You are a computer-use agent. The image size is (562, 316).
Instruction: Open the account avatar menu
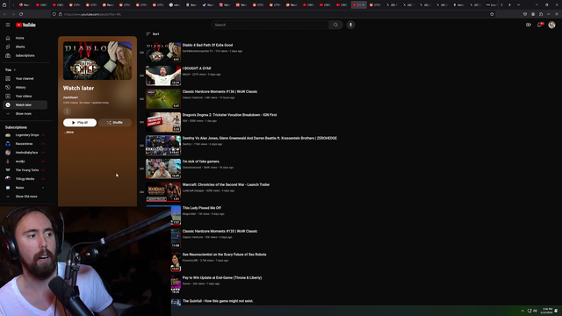[551, 25]
